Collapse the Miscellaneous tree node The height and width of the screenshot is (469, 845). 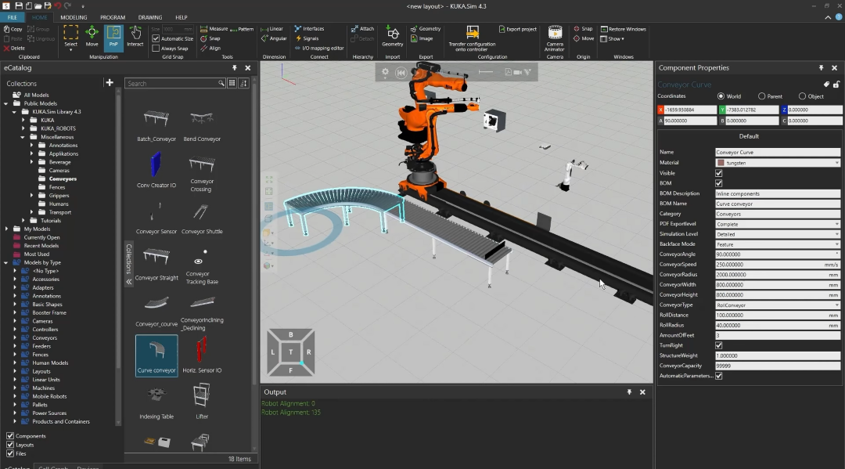pos(23,137)
